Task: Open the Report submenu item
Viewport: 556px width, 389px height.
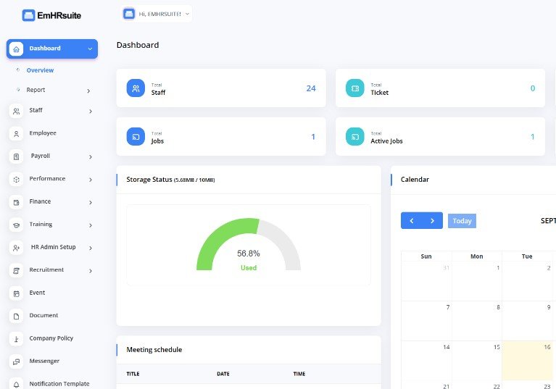Action: [36, 90]
